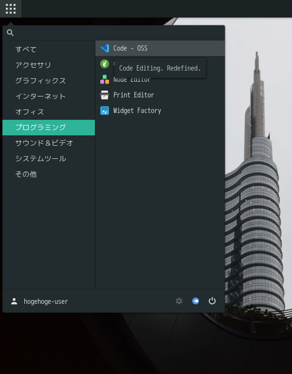Click the hogehoge-user name
The width and height of the screenshot is (292, 374).
pyautogui.click(x=46, y=301)
